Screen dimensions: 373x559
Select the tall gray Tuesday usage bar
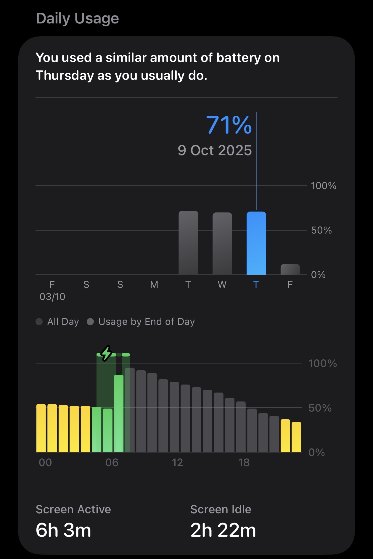pos(188,243)
